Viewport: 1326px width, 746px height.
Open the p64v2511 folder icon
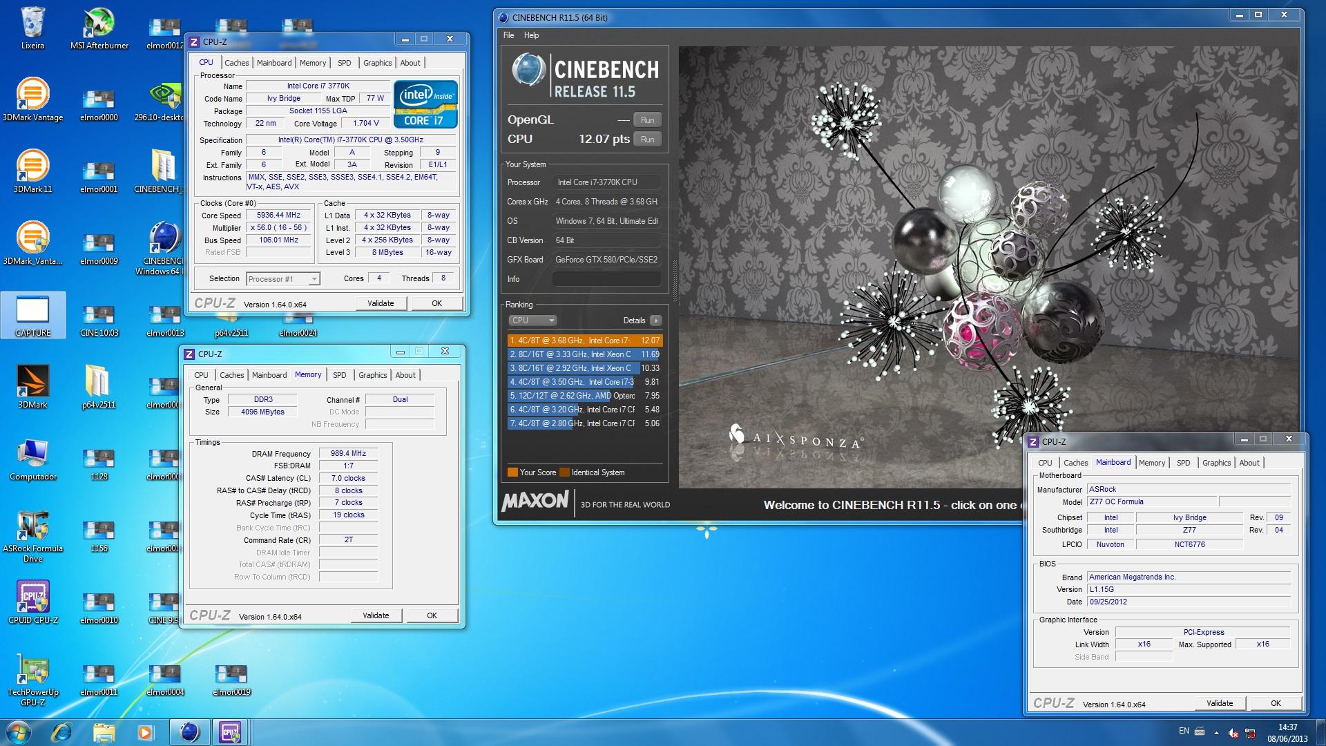pyautogui.click(x=99, y=387)
